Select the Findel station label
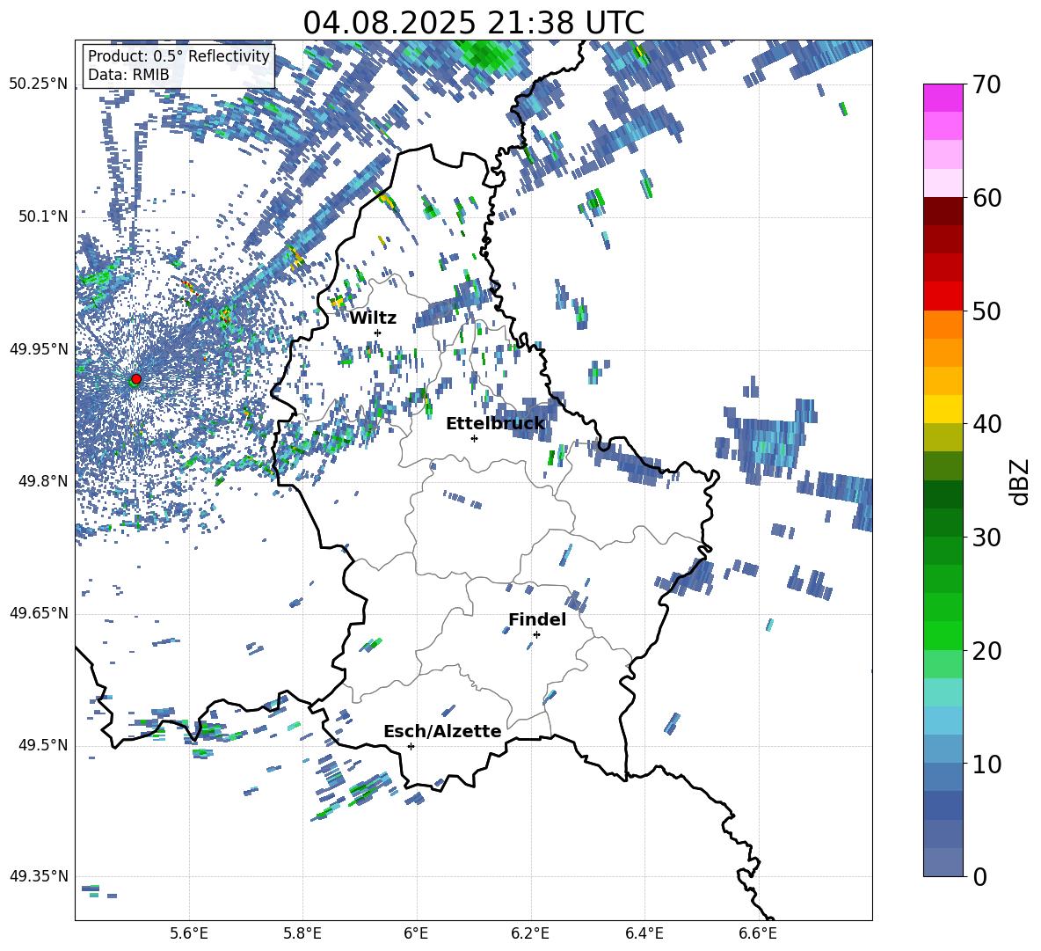 pyautogui.click(x=537, y=619)
